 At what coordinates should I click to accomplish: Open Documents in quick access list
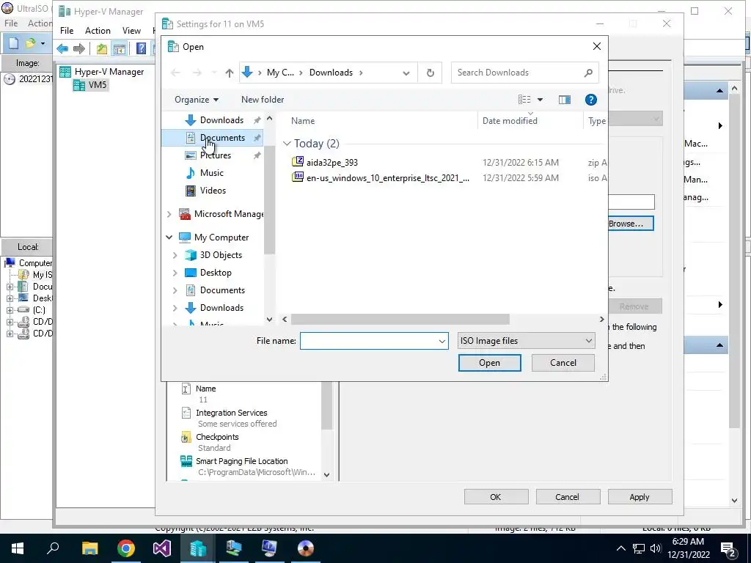point(222,137)
